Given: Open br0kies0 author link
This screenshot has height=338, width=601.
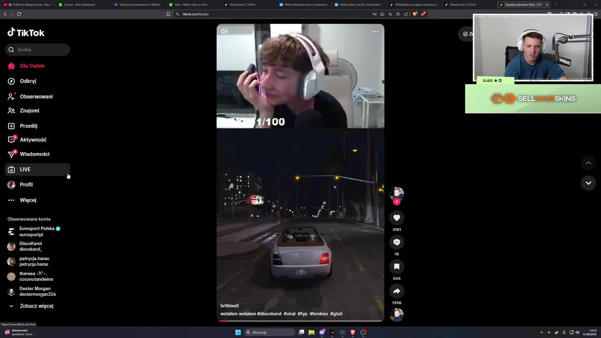Looking at the screenshot, I should pos(230,306).
